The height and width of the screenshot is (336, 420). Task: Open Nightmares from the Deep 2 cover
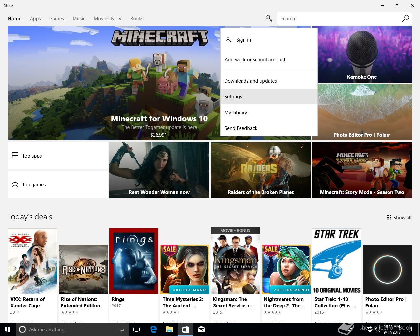[286, 269]
